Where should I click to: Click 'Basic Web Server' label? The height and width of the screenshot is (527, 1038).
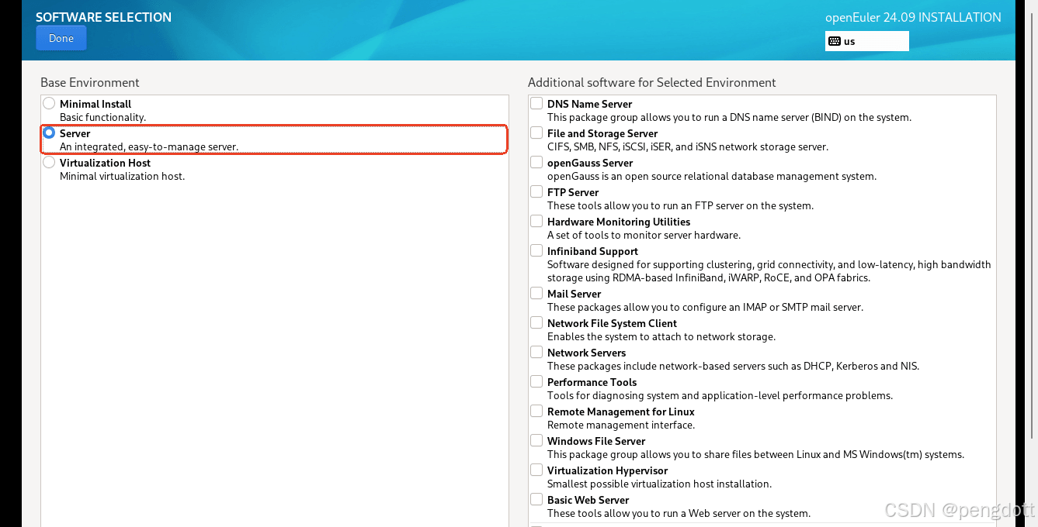(x=588, y=500)
